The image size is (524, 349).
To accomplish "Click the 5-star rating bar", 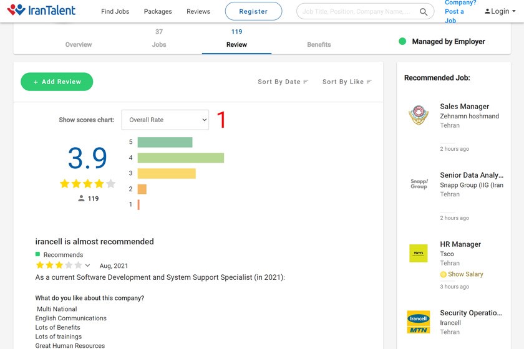I will (165, 142).
